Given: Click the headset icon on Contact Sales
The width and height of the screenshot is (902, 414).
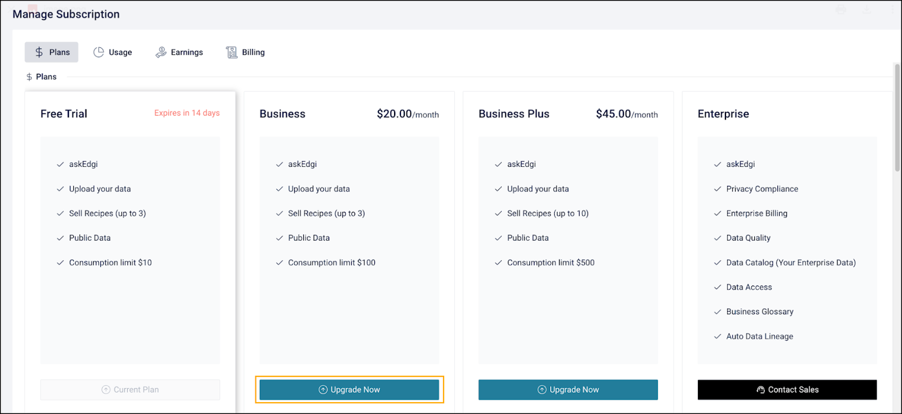Looking at the screenshot, I should [x=760, y=390].
